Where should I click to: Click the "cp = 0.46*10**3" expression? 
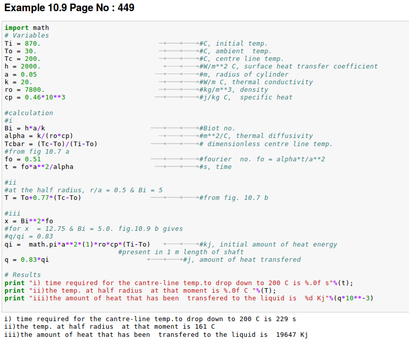(x=35, y=97)
